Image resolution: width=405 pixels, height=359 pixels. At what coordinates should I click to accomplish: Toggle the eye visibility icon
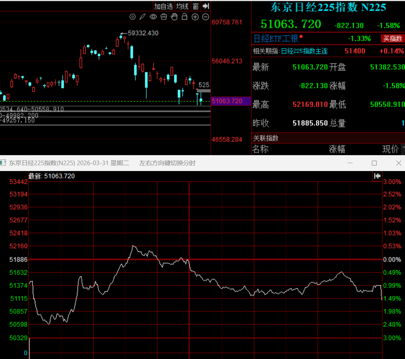coord(153,17)
